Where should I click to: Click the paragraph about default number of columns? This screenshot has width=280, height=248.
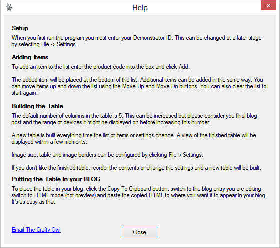134,119
